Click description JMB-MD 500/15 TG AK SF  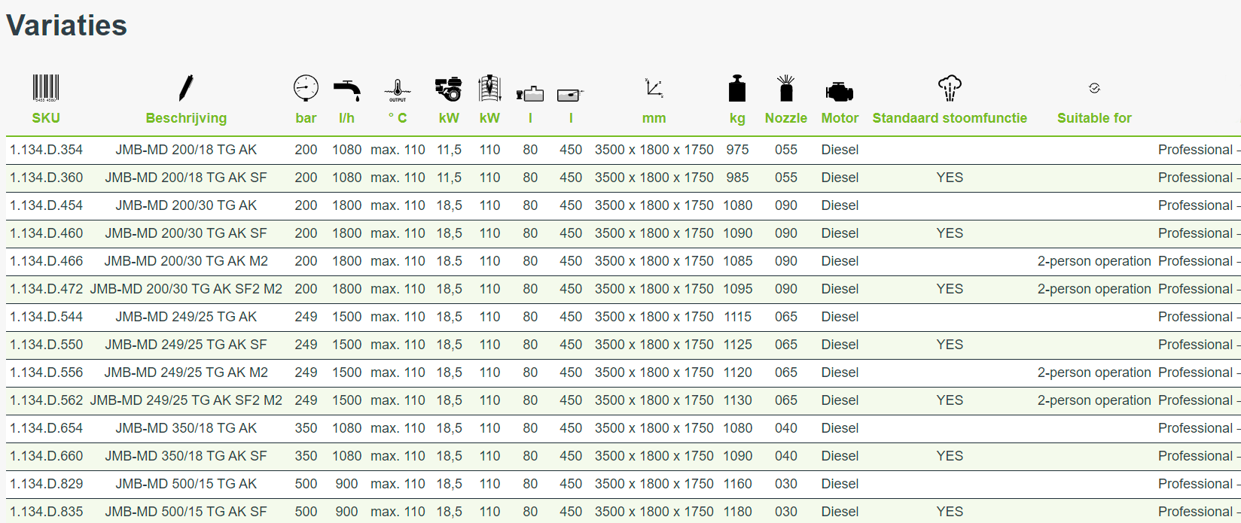coord(186,512)
